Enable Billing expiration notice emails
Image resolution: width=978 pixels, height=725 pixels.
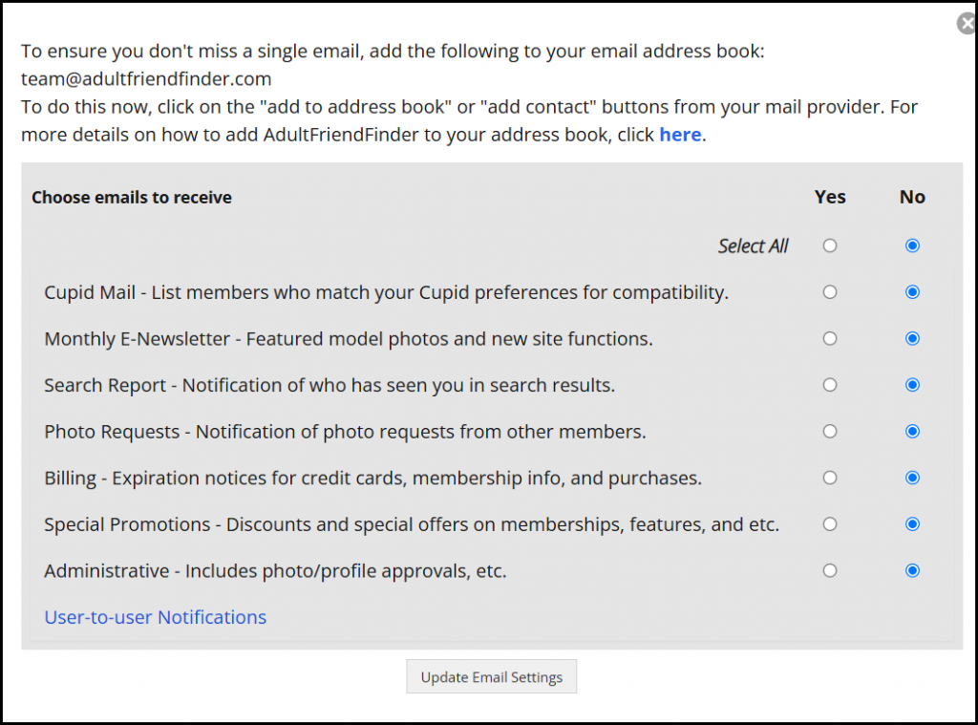pos(830,478)
